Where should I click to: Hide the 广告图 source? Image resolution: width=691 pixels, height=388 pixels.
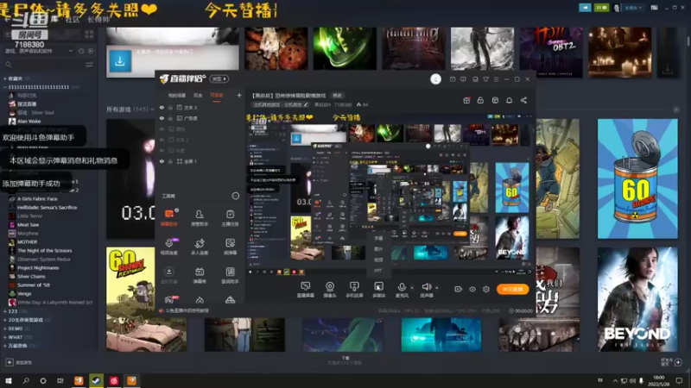162,118
